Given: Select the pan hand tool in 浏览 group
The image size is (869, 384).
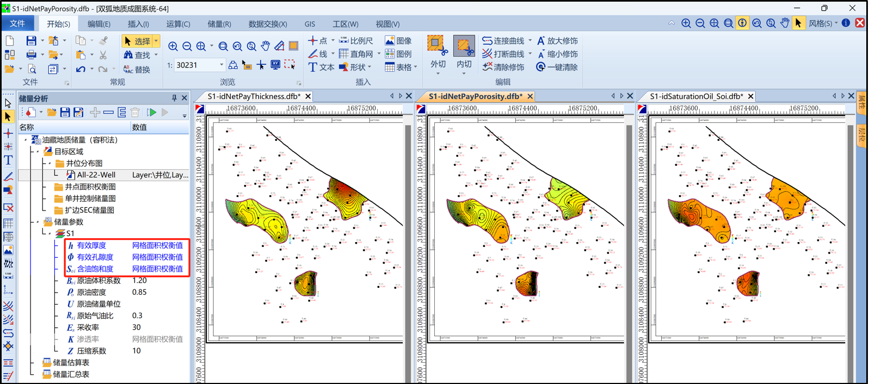Looking at the screenshot, I should pos(265,46).
